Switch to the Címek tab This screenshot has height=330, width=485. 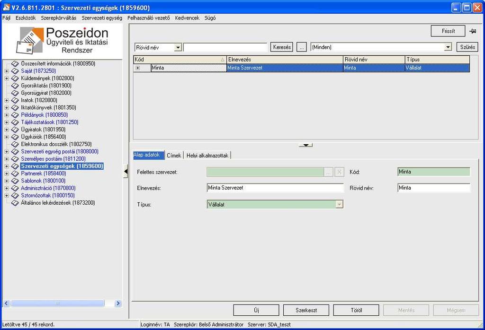tap(174, 156)
